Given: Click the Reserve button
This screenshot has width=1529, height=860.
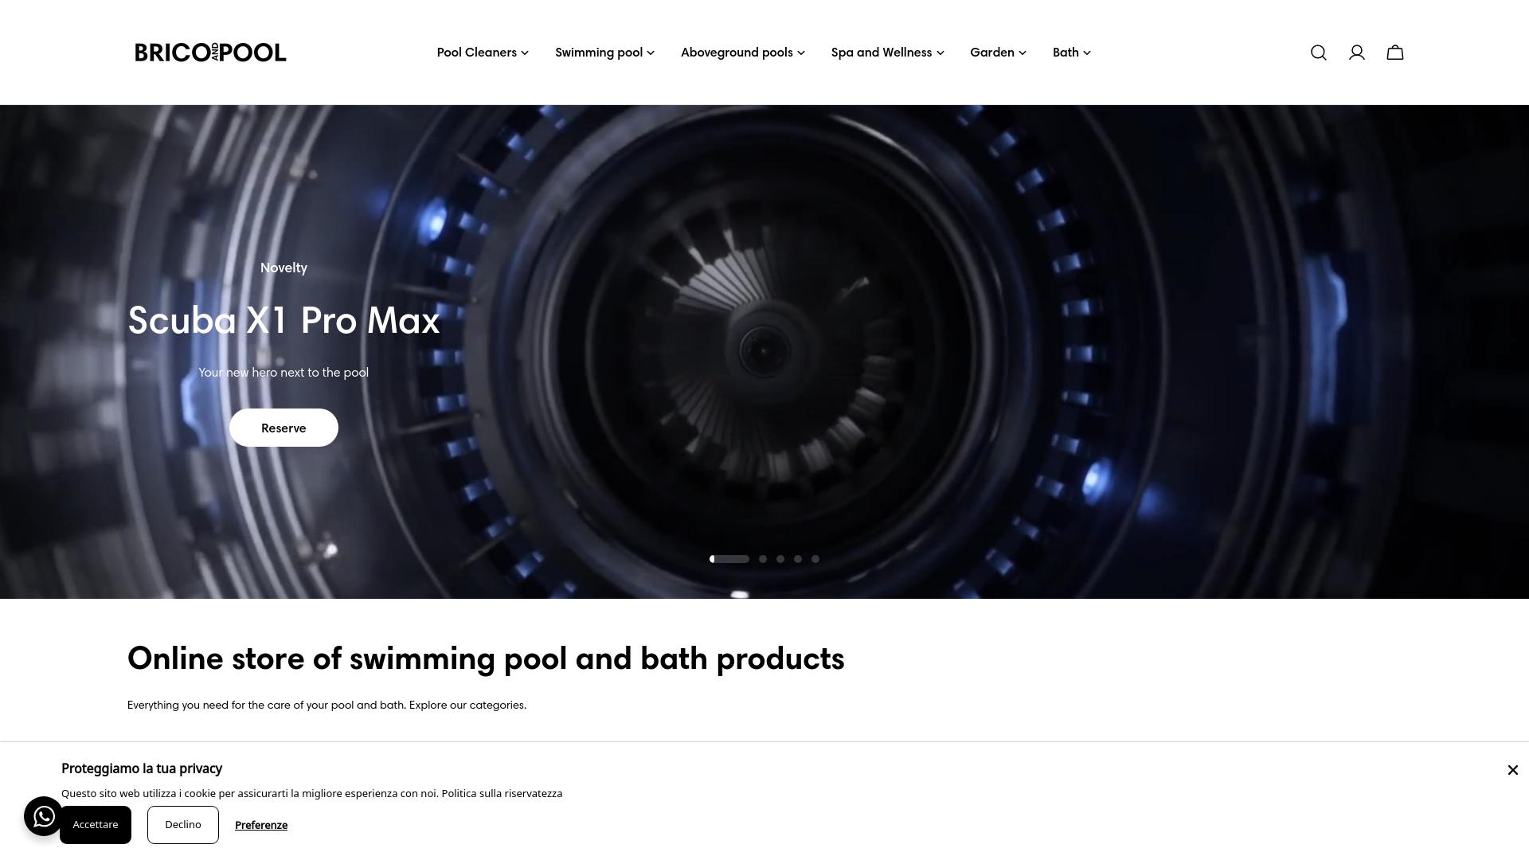Looking at the screenshot, I should [284, 428].
